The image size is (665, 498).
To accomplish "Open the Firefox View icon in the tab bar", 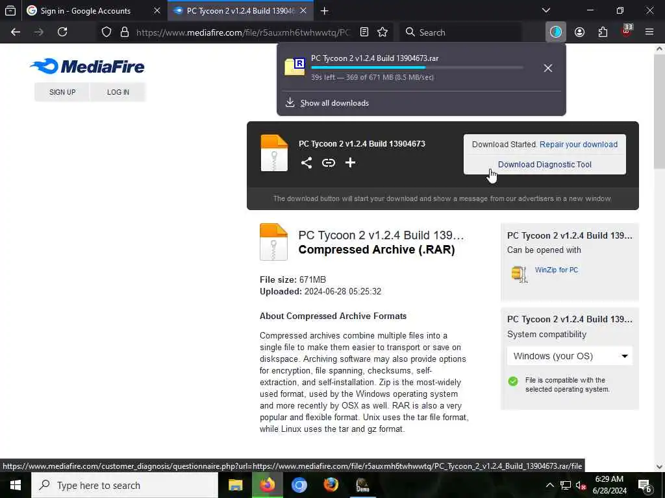I will pos(10,10).
